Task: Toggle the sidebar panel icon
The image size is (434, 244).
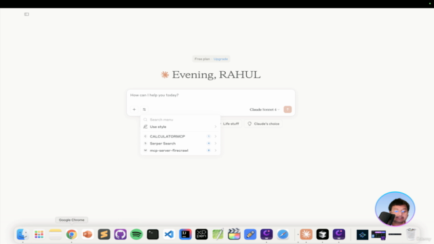Action: (26, 14)
